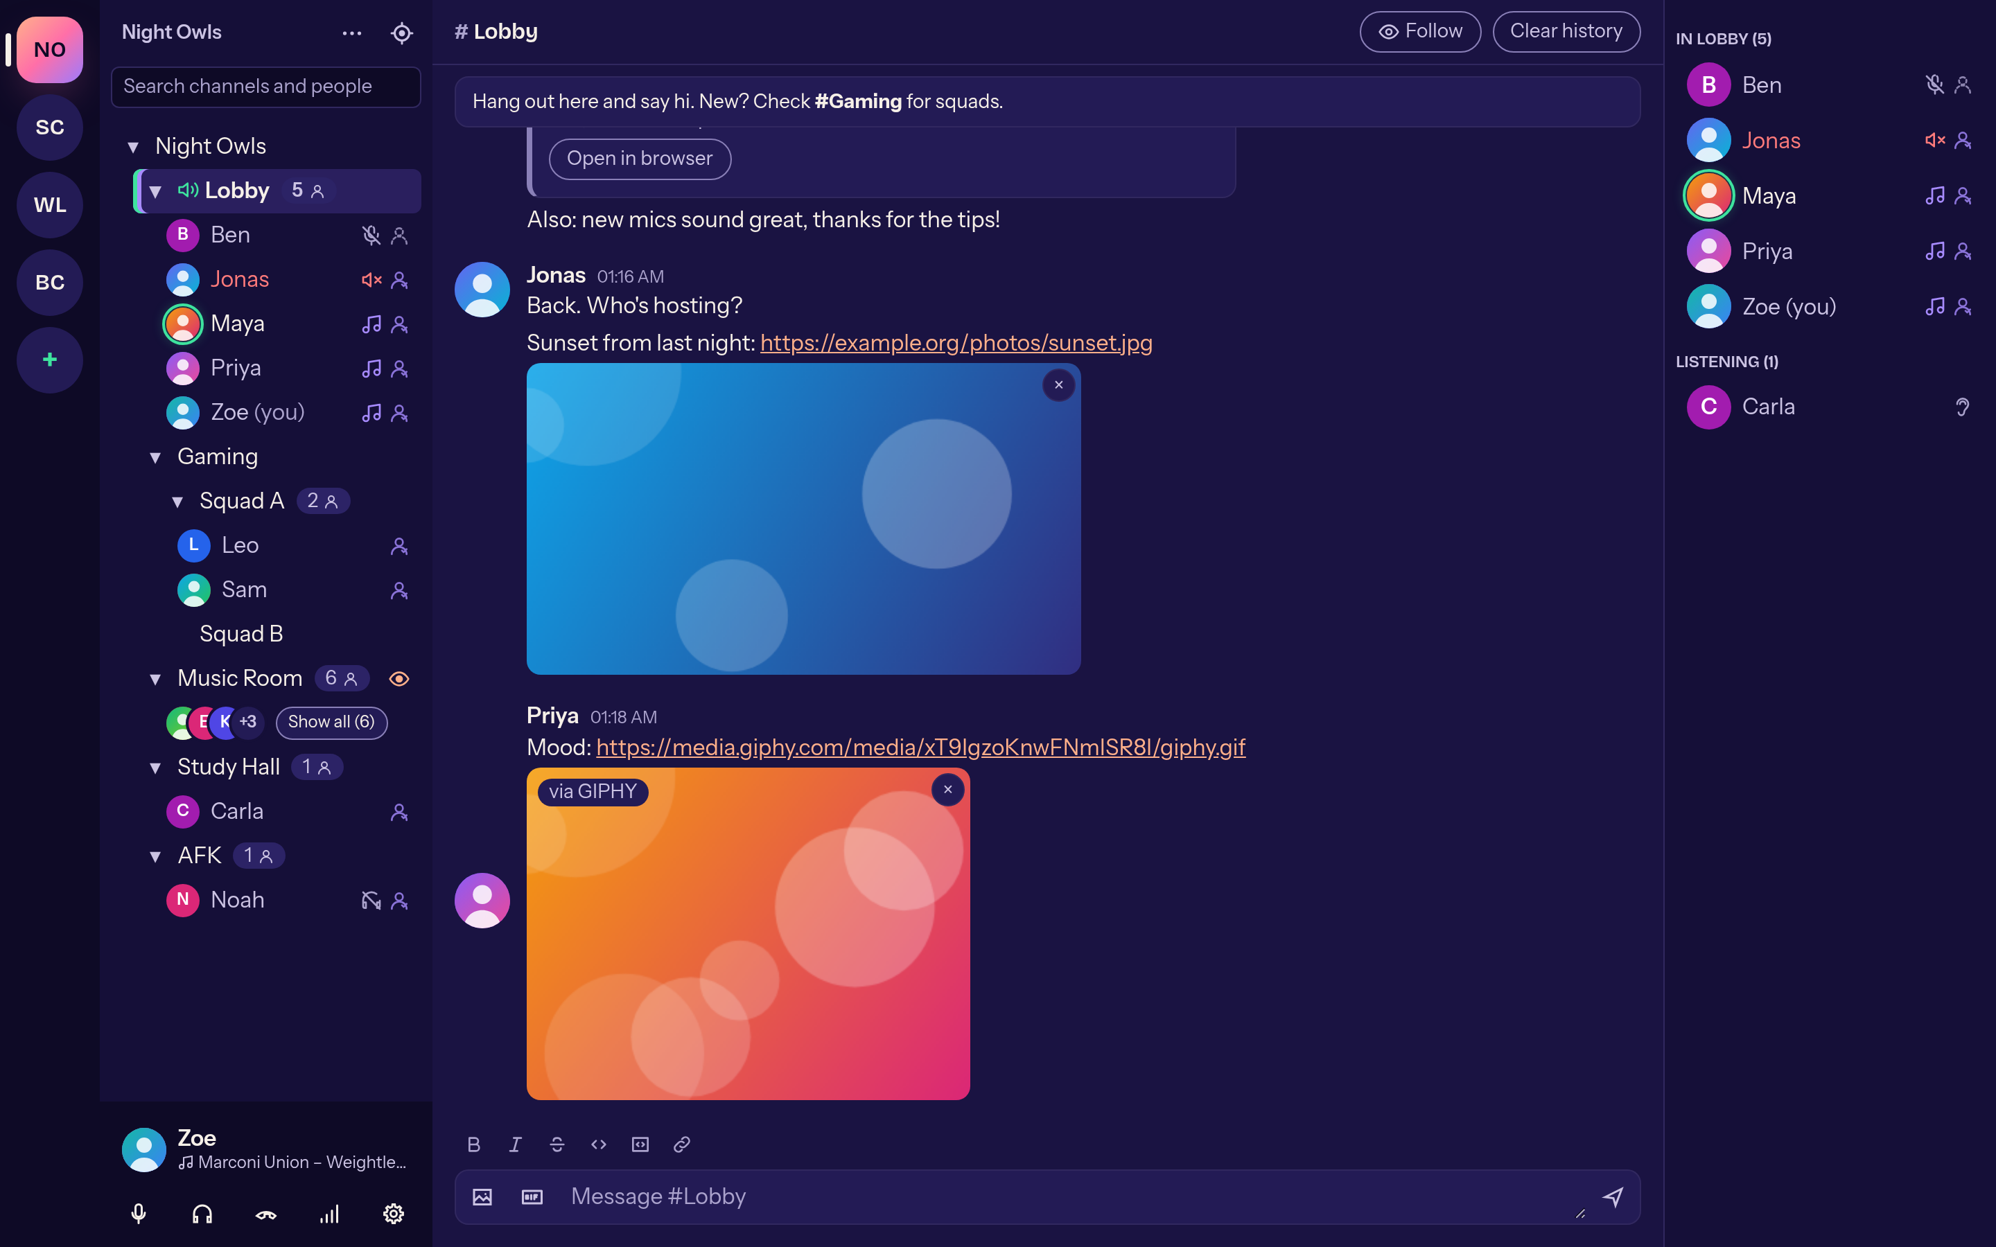The image size is (1996, 1247).
Task: Collapse the Squad A channel
Action: [177, 502]
